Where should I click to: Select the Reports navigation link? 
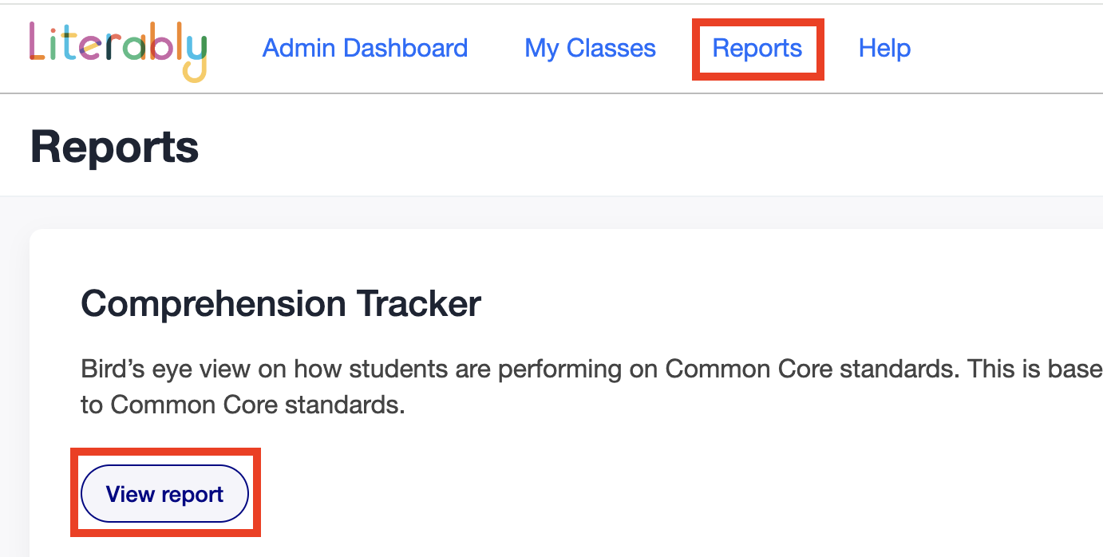[x=757, y=49]
